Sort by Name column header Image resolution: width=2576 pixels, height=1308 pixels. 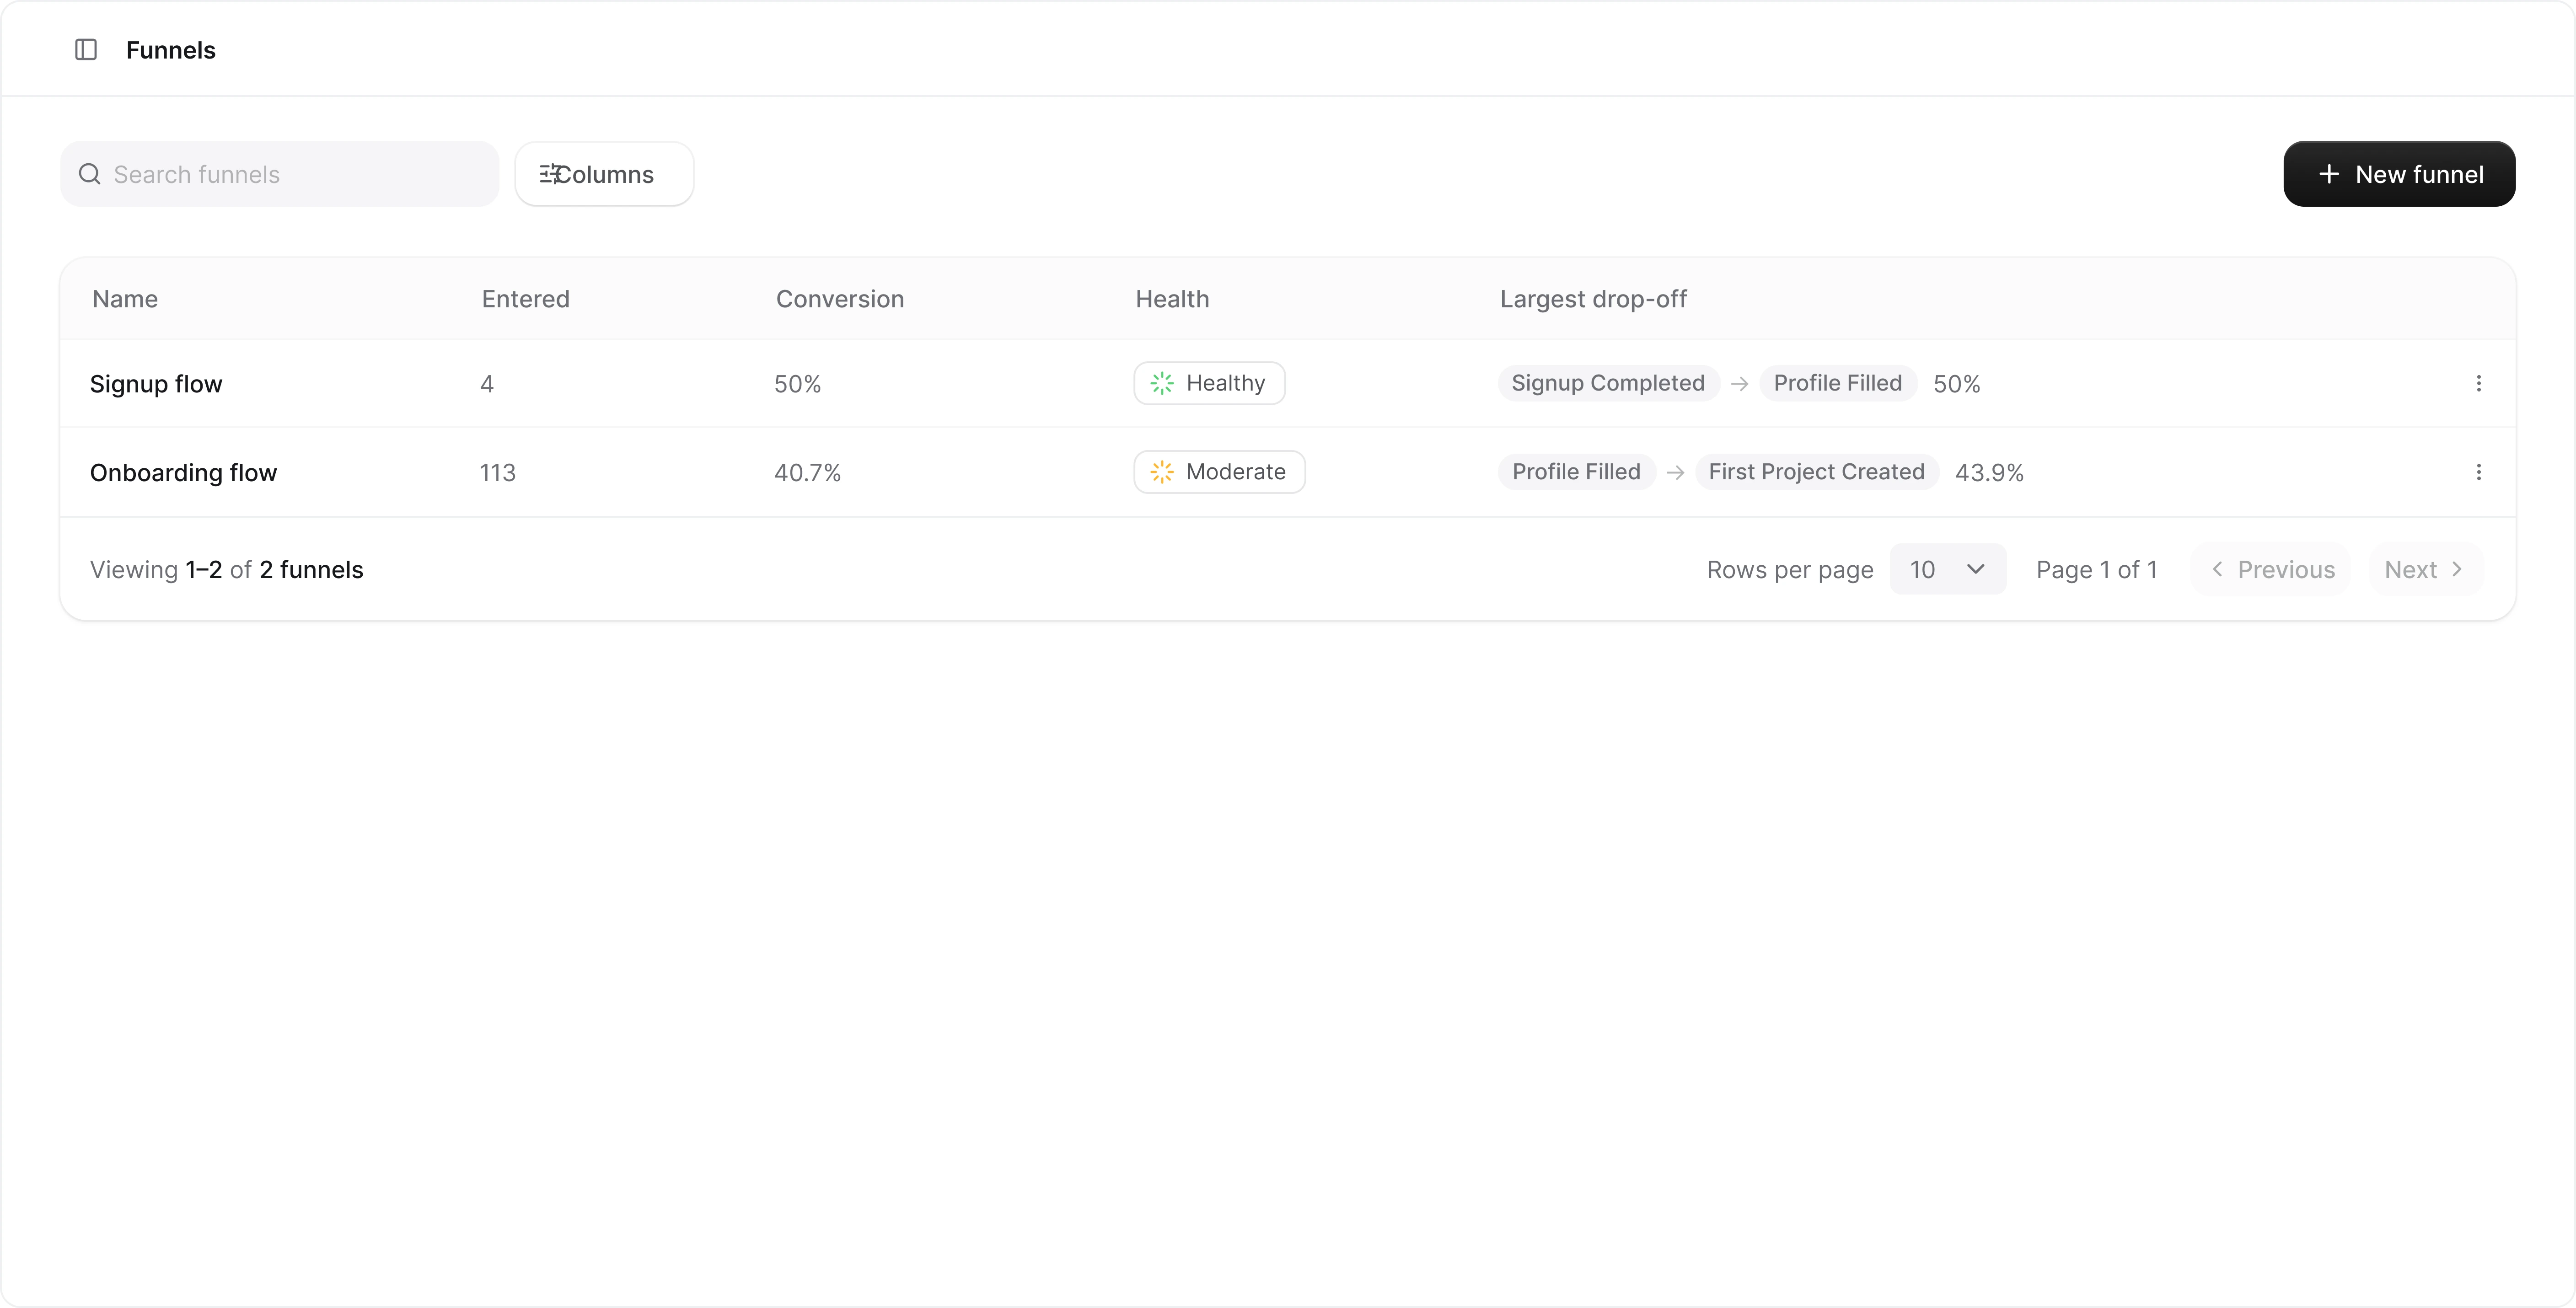pyautogui.click(x=125, y=299)
